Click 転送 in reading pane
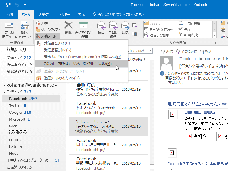The width and height of the screenshot is (228, 171). [206, 52]
